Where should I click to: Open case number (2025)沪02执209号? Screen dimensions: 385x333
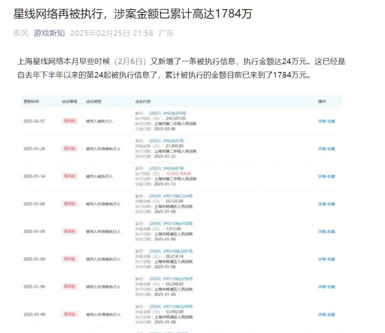(x=167, y=113)
